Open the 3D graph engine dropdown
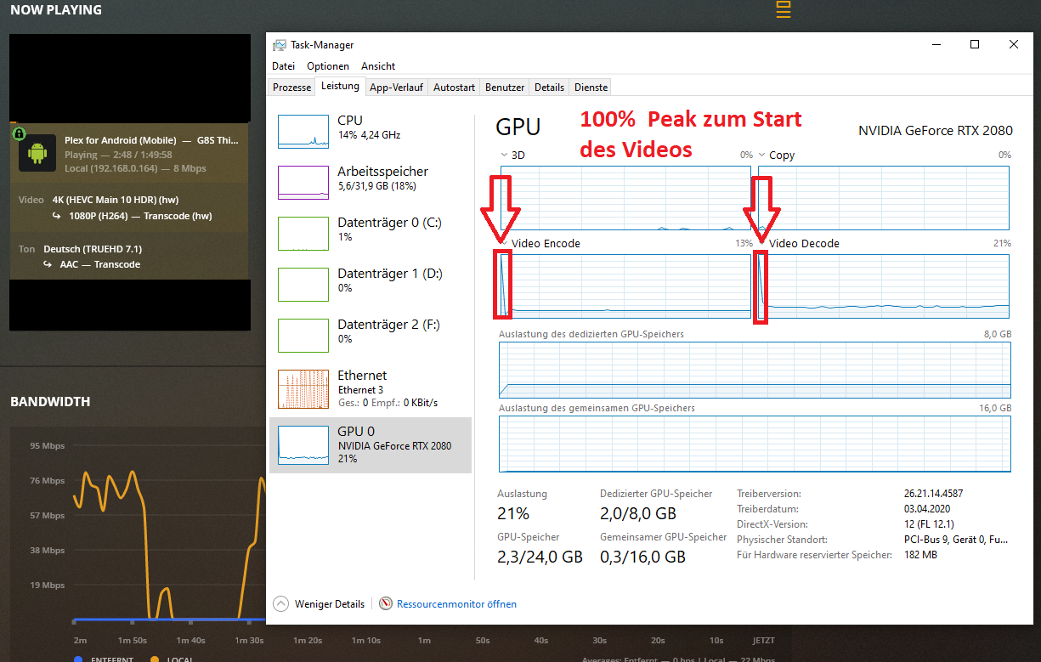Screen dimensions: 1041x662 (x=504, y=156)
